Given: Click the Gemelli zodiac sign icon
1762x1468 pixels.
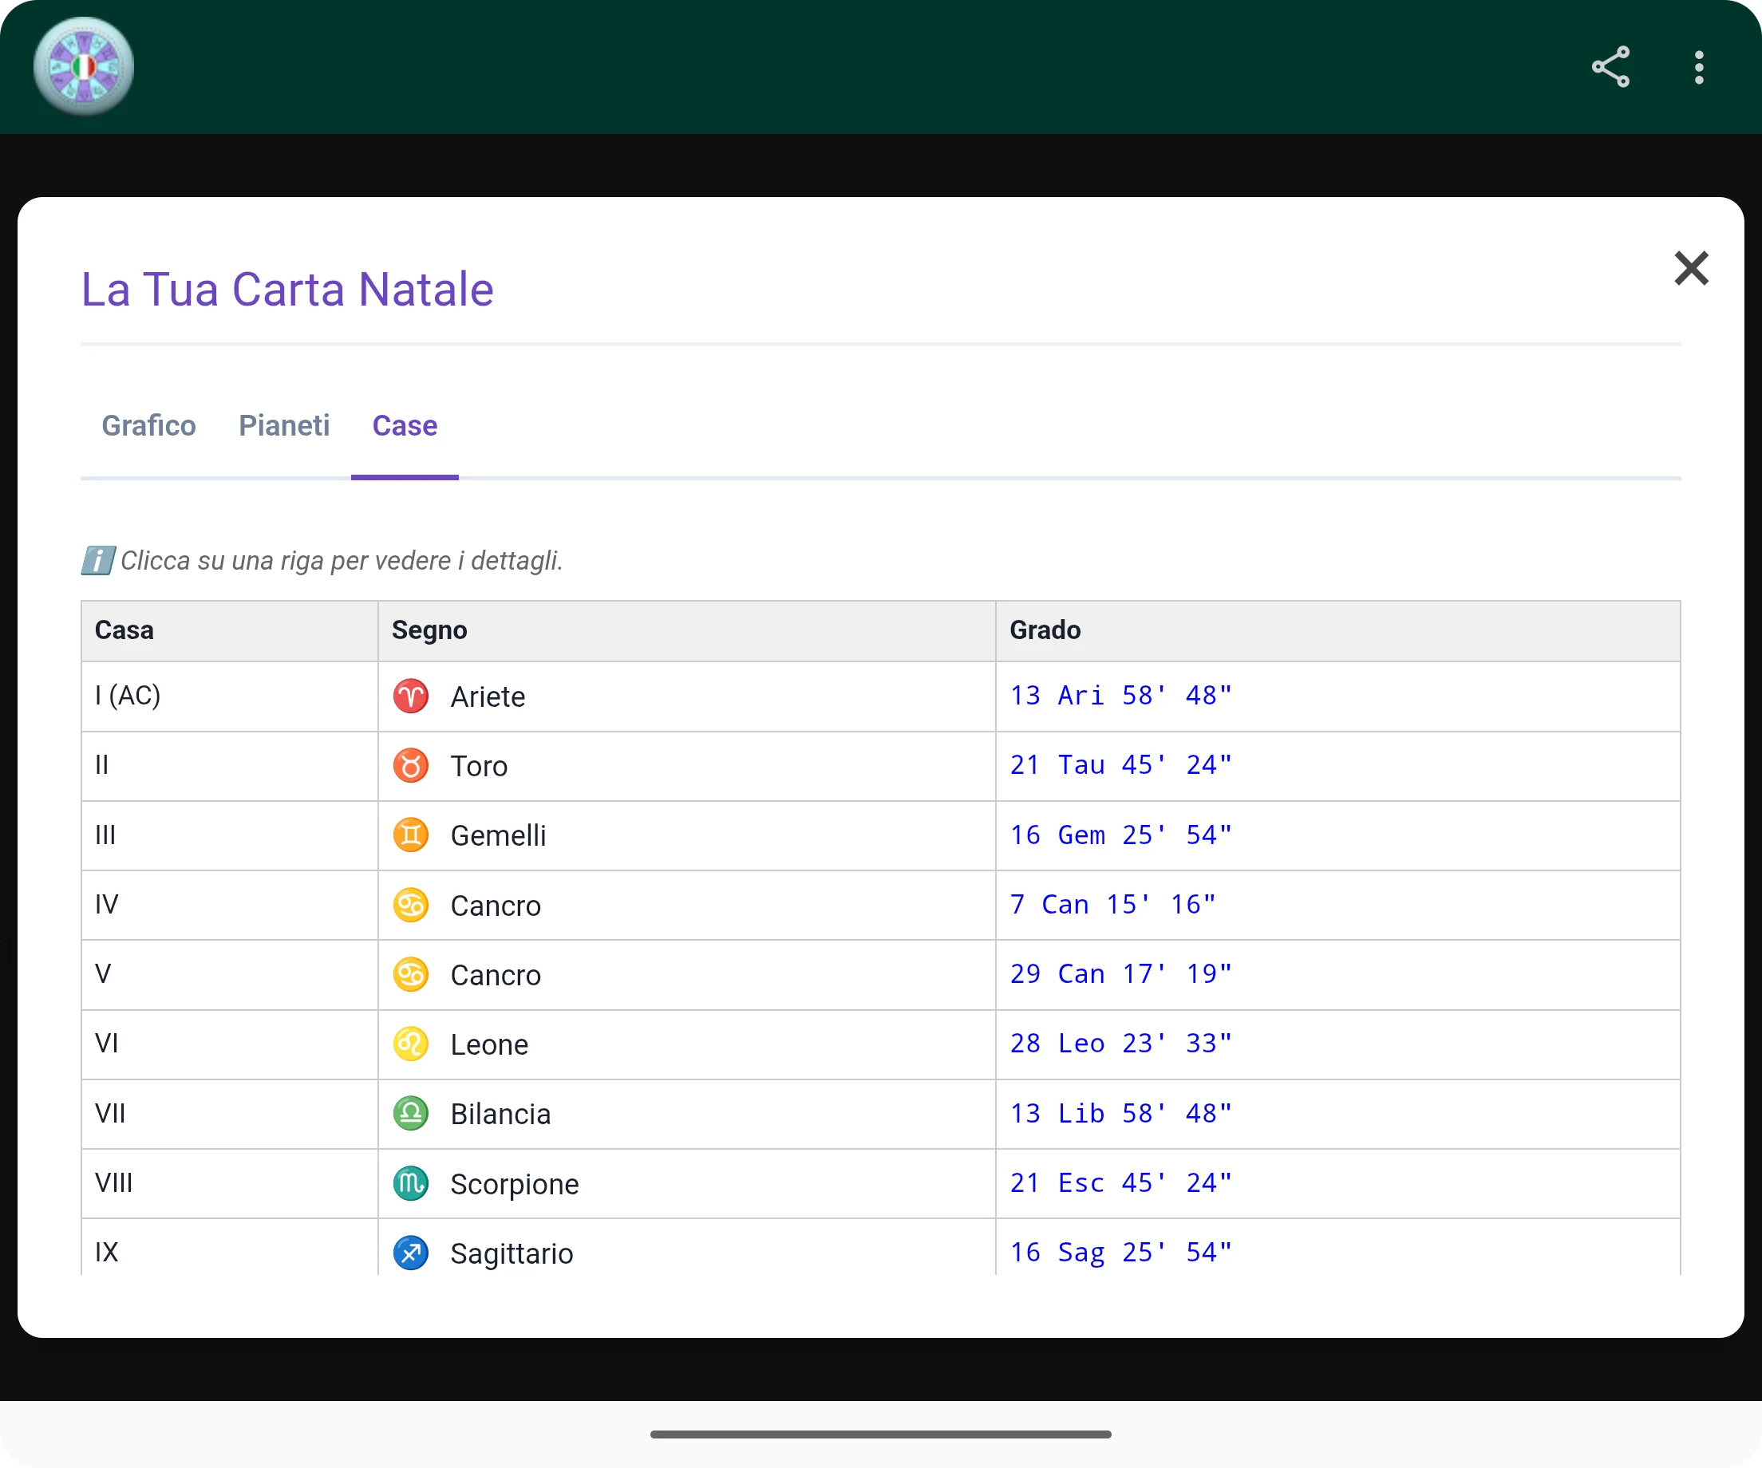Looking at the screenshot, I should [x=411, y=835].
